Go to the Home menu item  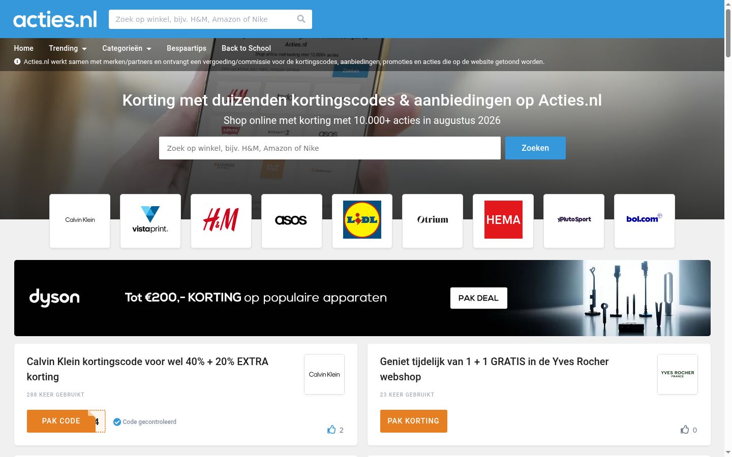click(x=24, y=48)
